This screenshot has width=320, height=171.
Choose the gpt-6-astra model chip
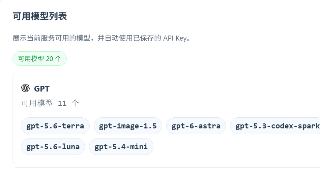[x=196, y=126]
